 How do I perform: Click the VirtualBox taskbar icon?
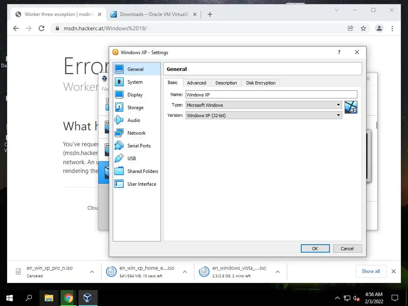(x=88, y=298)
